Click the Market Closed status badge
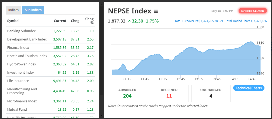Screen dimensions: 272x119 [x=253, y=11]
